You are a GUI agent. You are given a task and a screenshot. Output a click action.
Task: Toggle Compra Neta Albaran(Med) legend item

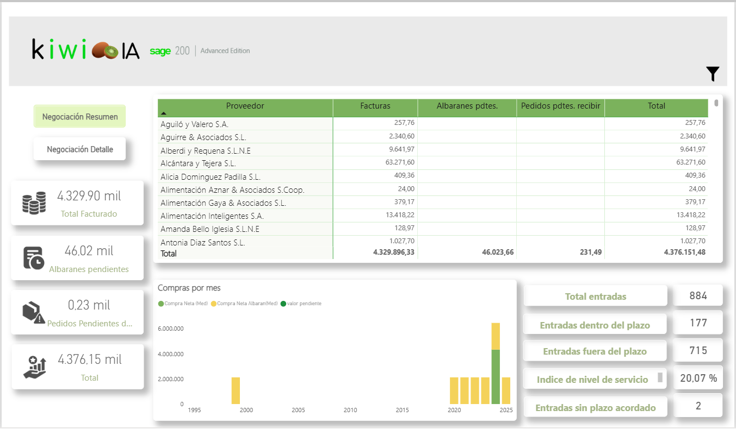click(244, 304)
